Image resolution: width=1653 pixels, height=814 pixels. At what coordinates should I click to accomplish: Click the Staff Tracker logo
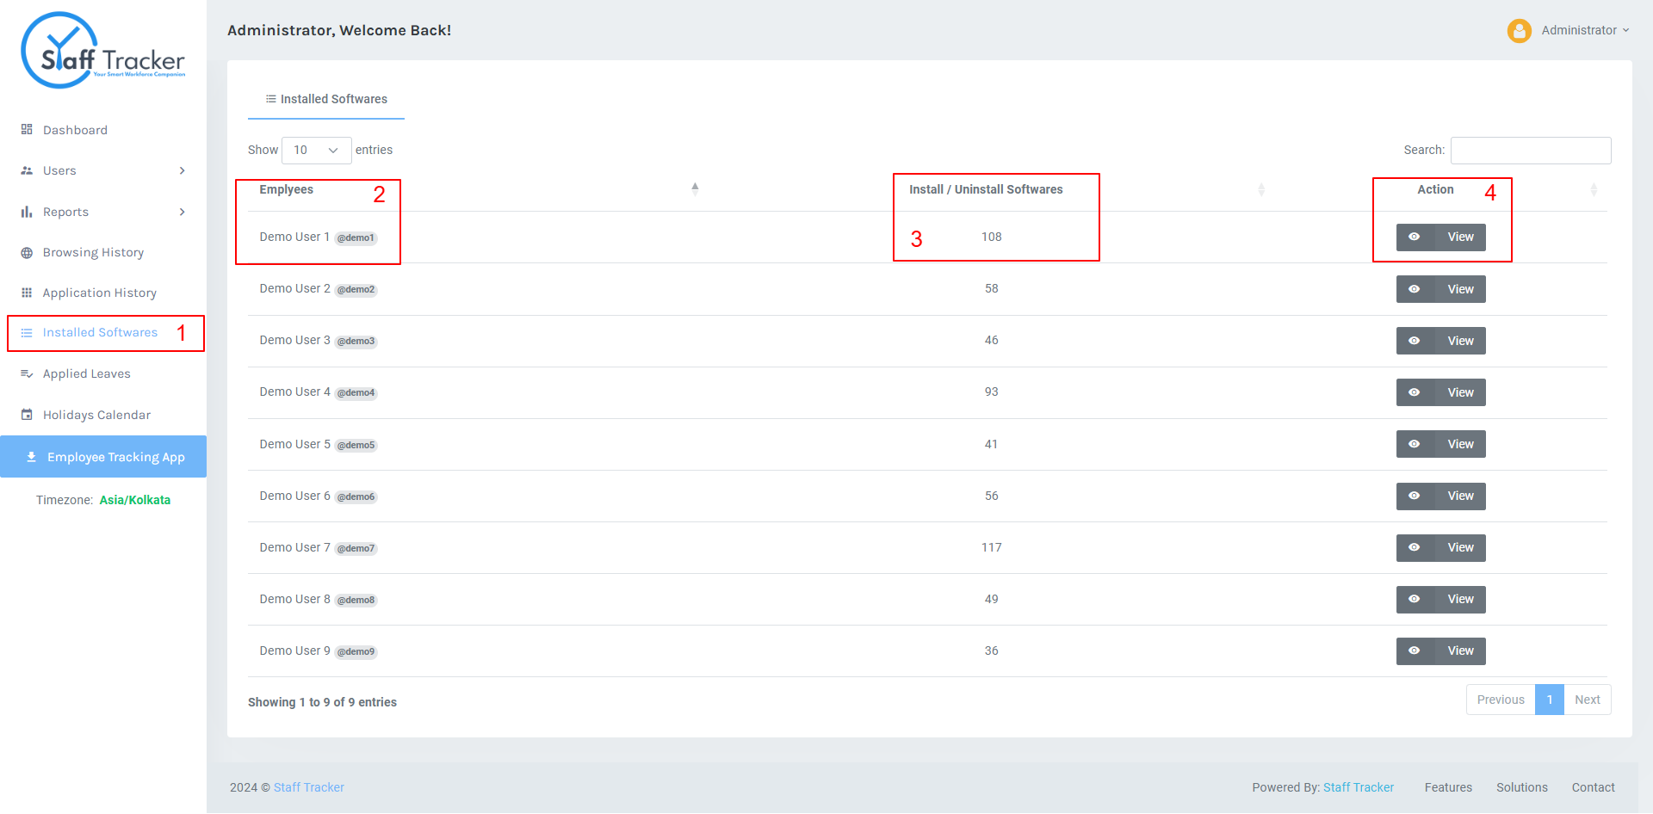[x=103, y=51]
